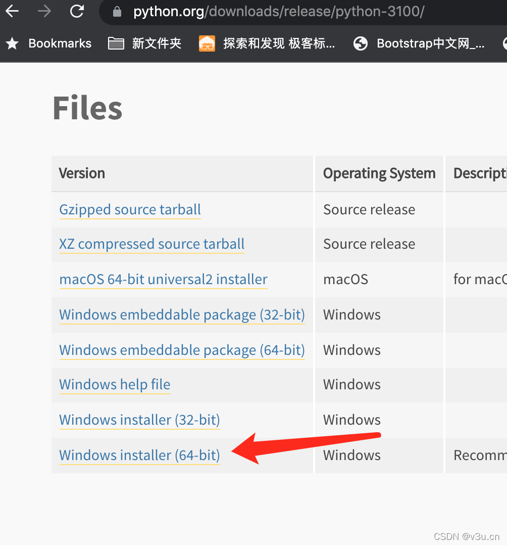The width and height of the screenshot is (507, 545).
Task: Download the XZ compressed source tarball
Action: coord(152,244)
